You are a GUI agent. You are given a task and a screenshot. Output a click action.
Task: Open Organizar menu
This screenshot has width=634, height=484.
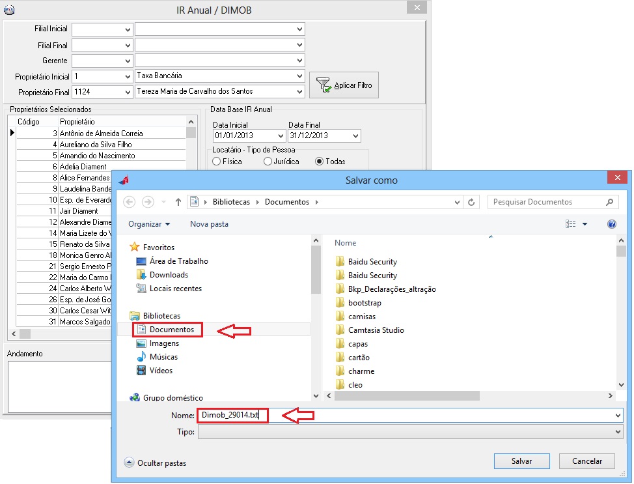click(149, 224)
